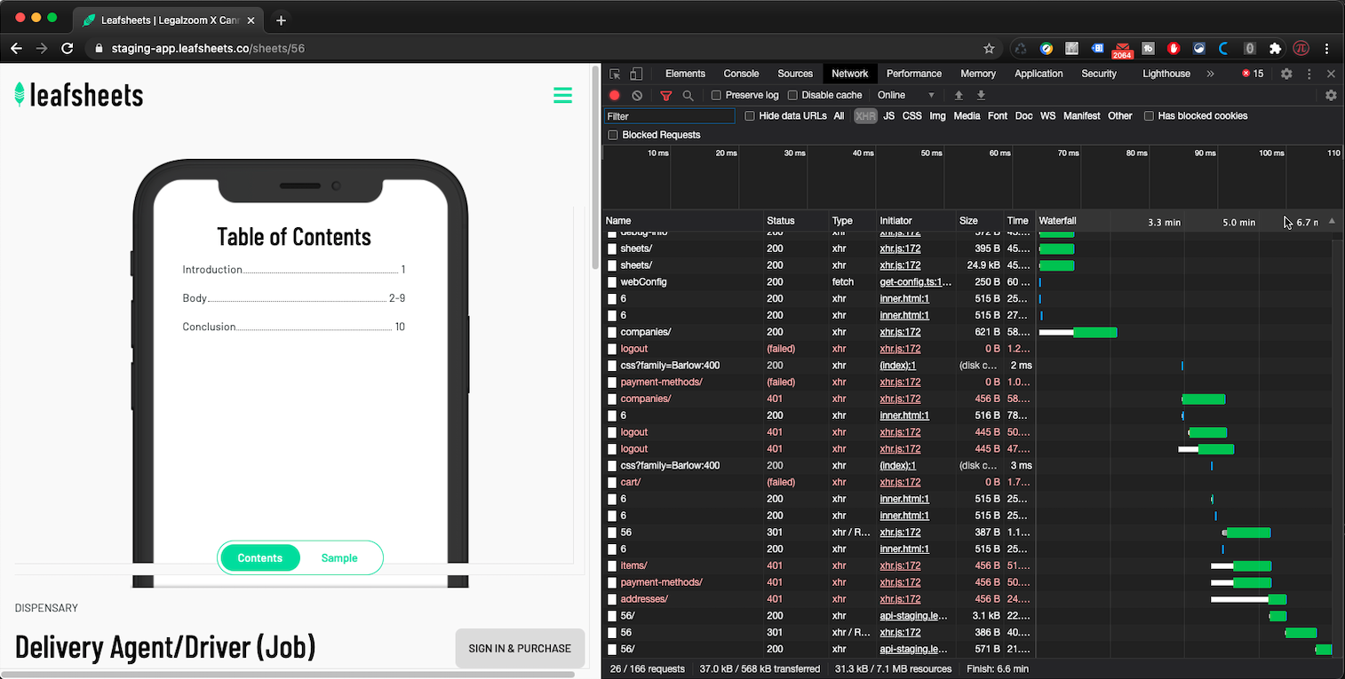Open network settings gear icon
1345x679 pixels.
1331,95
